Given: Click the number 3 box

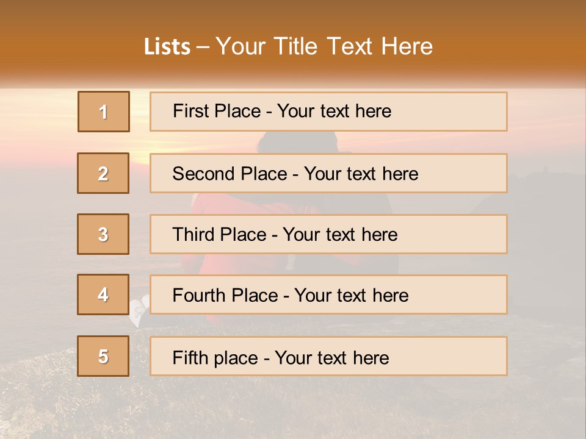Looking at the screenshot, I should (103, 234).
